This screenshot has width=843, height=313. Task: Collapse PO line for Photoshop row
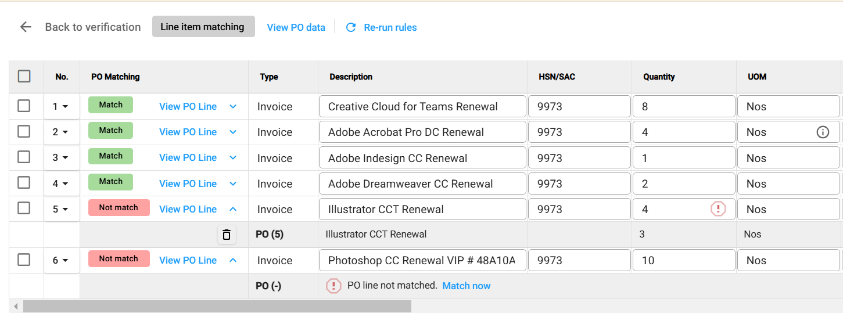[233, 260]
